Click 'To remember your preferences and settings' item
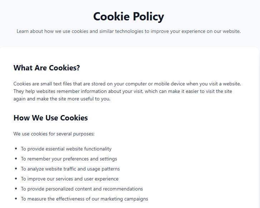The image size is (260, 208). point(69,159)
